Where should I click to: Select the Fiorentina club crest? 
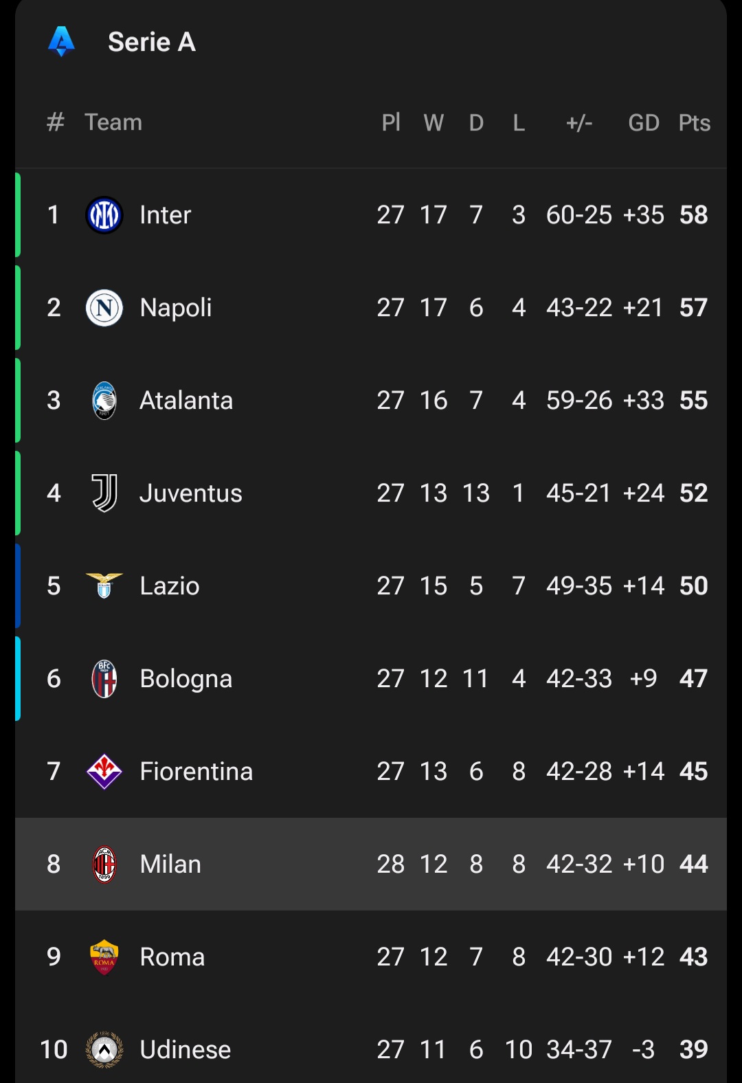point(104,772)
